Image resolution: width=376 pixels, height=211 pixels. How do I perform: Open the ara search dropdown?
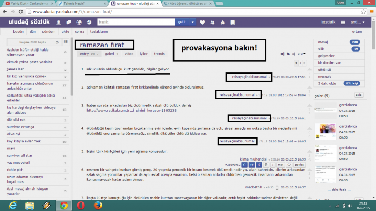tap(301, 54)
